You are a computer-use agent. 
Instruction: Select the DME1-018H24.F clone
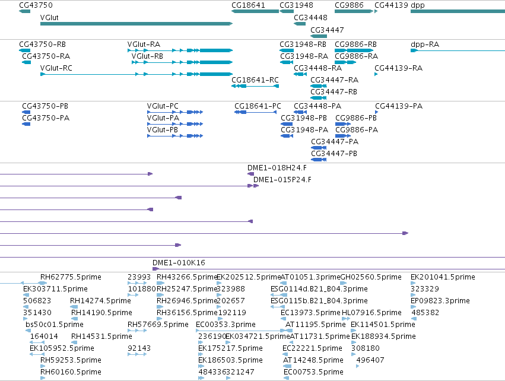click(250, 174)
